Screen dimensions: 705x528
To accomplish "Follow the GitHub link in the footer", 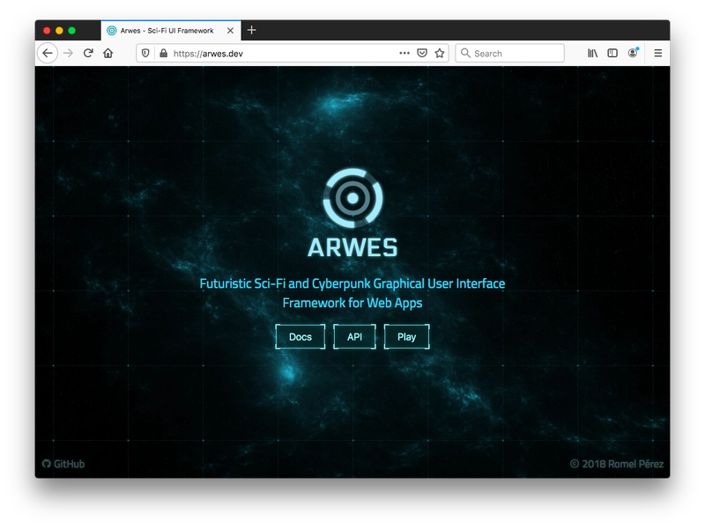I will click(x=63, y=464).
